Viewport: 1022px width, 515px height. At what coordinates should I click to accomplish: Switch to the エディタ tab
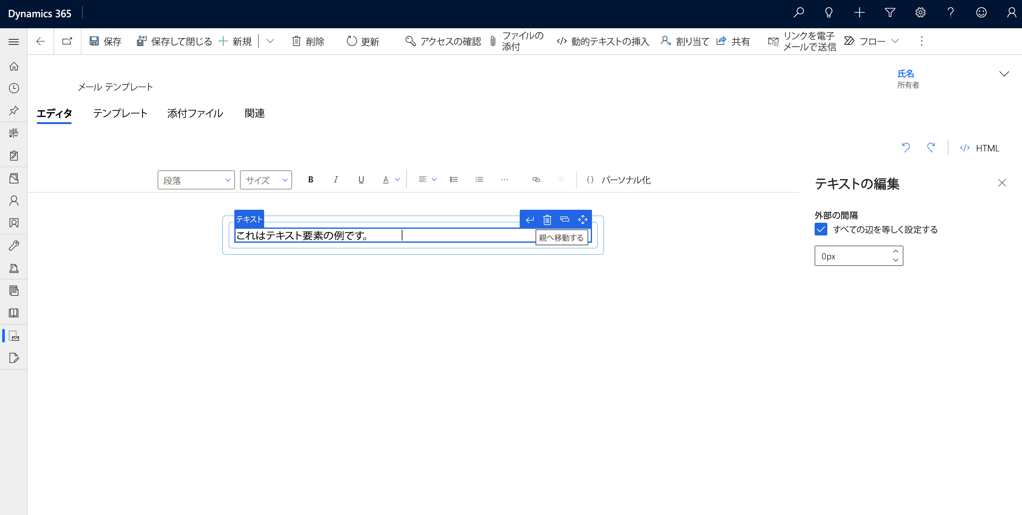[54, 114]
